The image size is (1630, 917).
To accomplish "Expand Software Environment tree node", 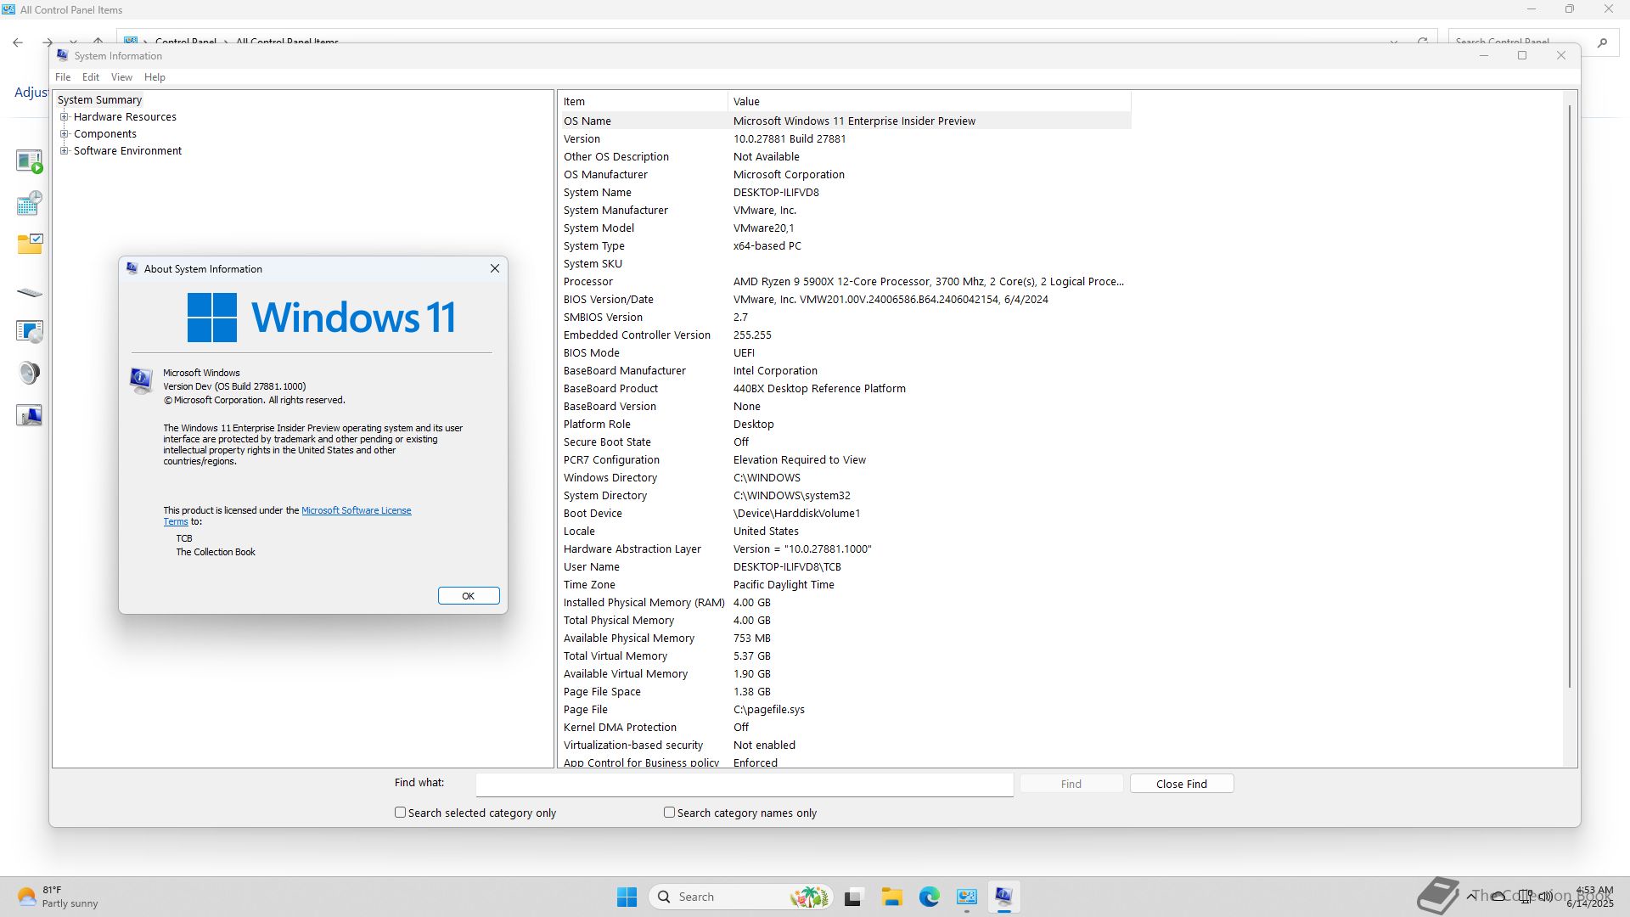I will click(65, 151).
